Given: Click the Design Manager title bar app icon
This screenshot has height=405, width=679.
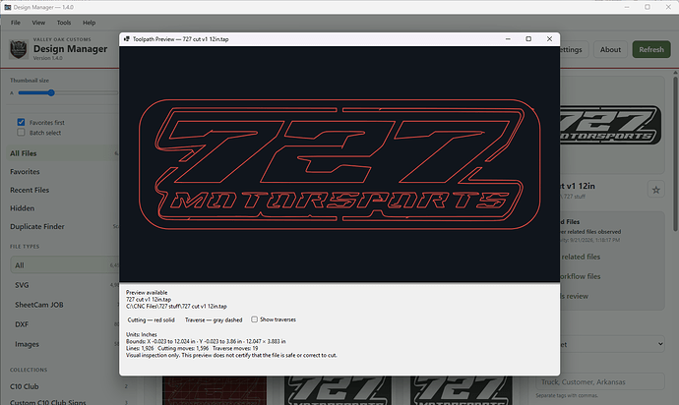Looking at the screenshot, I should coord(7,7).
